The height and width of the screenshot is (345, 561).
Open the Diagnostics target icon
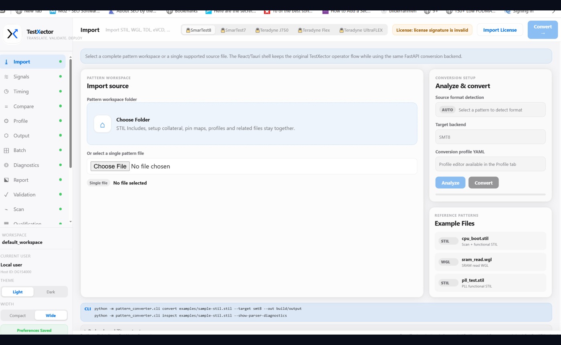pyautogui.click(x=6, y=165)
